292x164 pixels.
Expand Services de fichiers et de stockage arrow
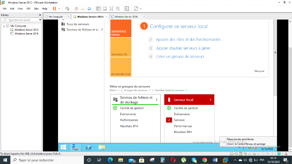click(x=102, y=30)
